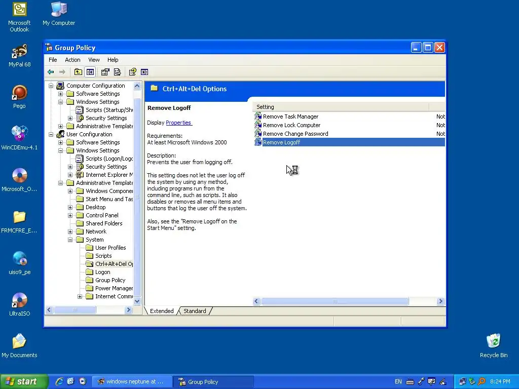Click Group Policy taskbar button
This screenshot has height=389, width=519.
(213, 381)
